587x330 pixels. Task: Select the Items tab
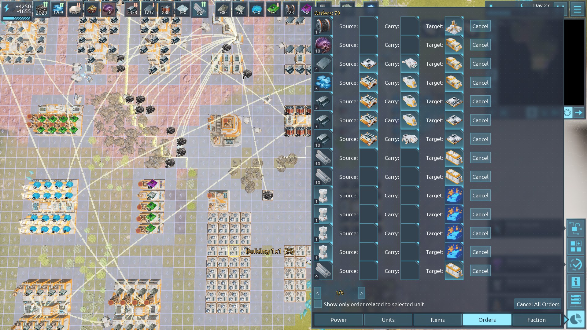[x=437, y=320]
